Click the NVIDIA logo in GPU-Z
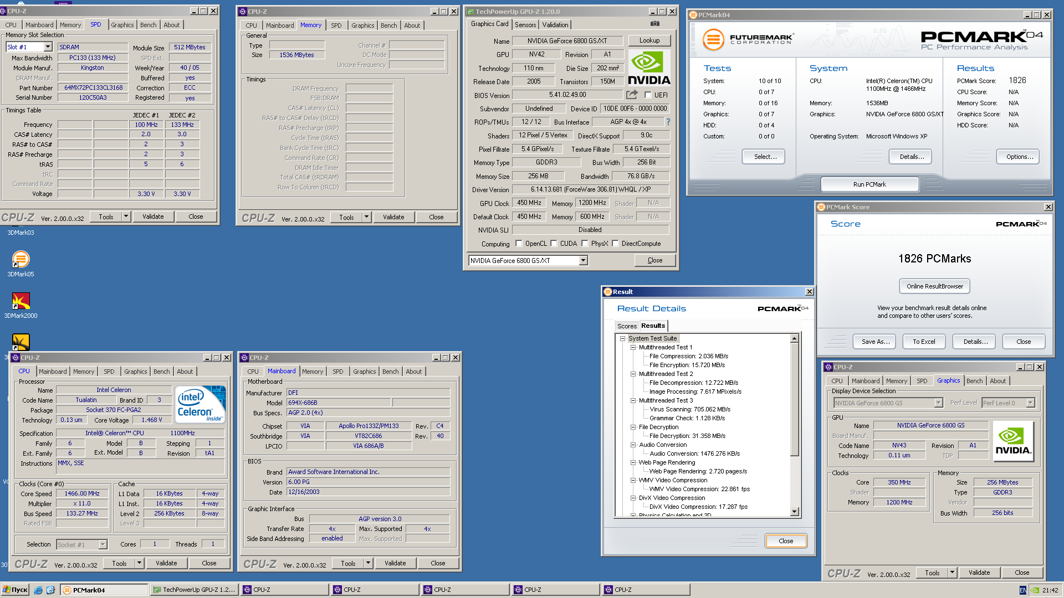 (x=649, y=68)
